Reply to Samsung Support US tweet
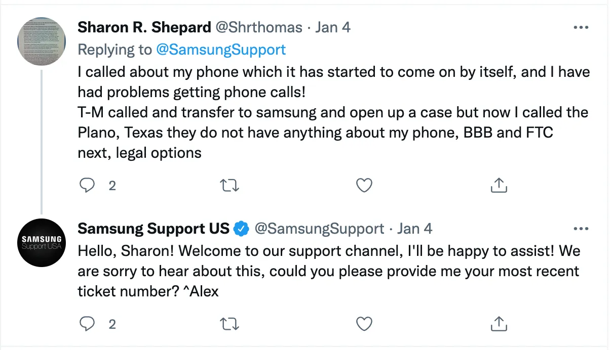Screen dimensions: 611x350 [88, 323]
